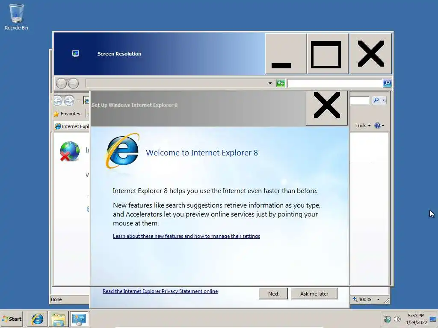Image resolution: width=438 pixels, height=328 pixels.
Task: Click the network tray icon
Action: [x=387, y=319]
